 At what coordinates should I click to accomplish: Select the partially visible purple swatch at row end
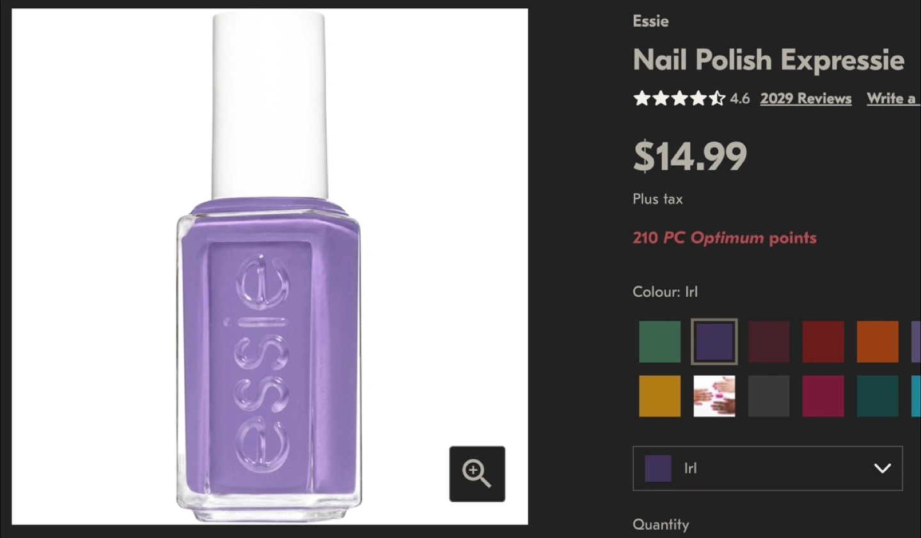click(x=916, y=342)
